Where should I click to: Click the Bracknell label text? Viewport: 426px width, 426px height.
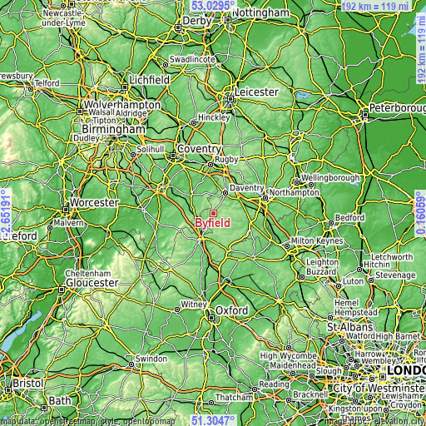pos(310,394)
